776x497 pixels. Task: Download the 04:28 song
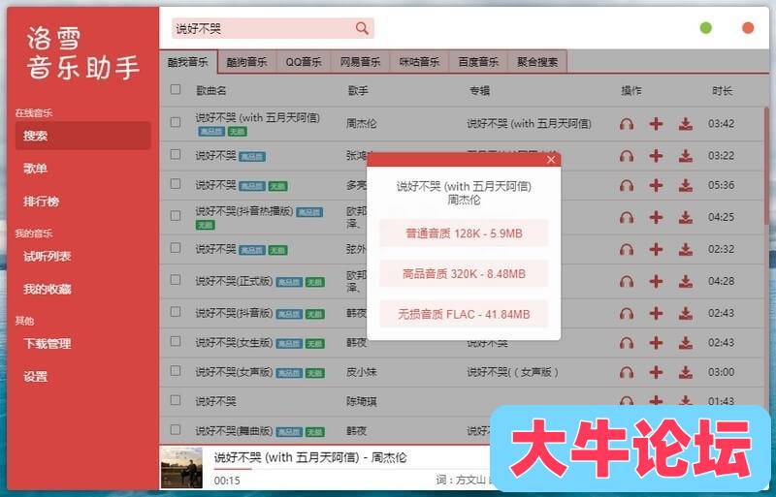[686, 281]
